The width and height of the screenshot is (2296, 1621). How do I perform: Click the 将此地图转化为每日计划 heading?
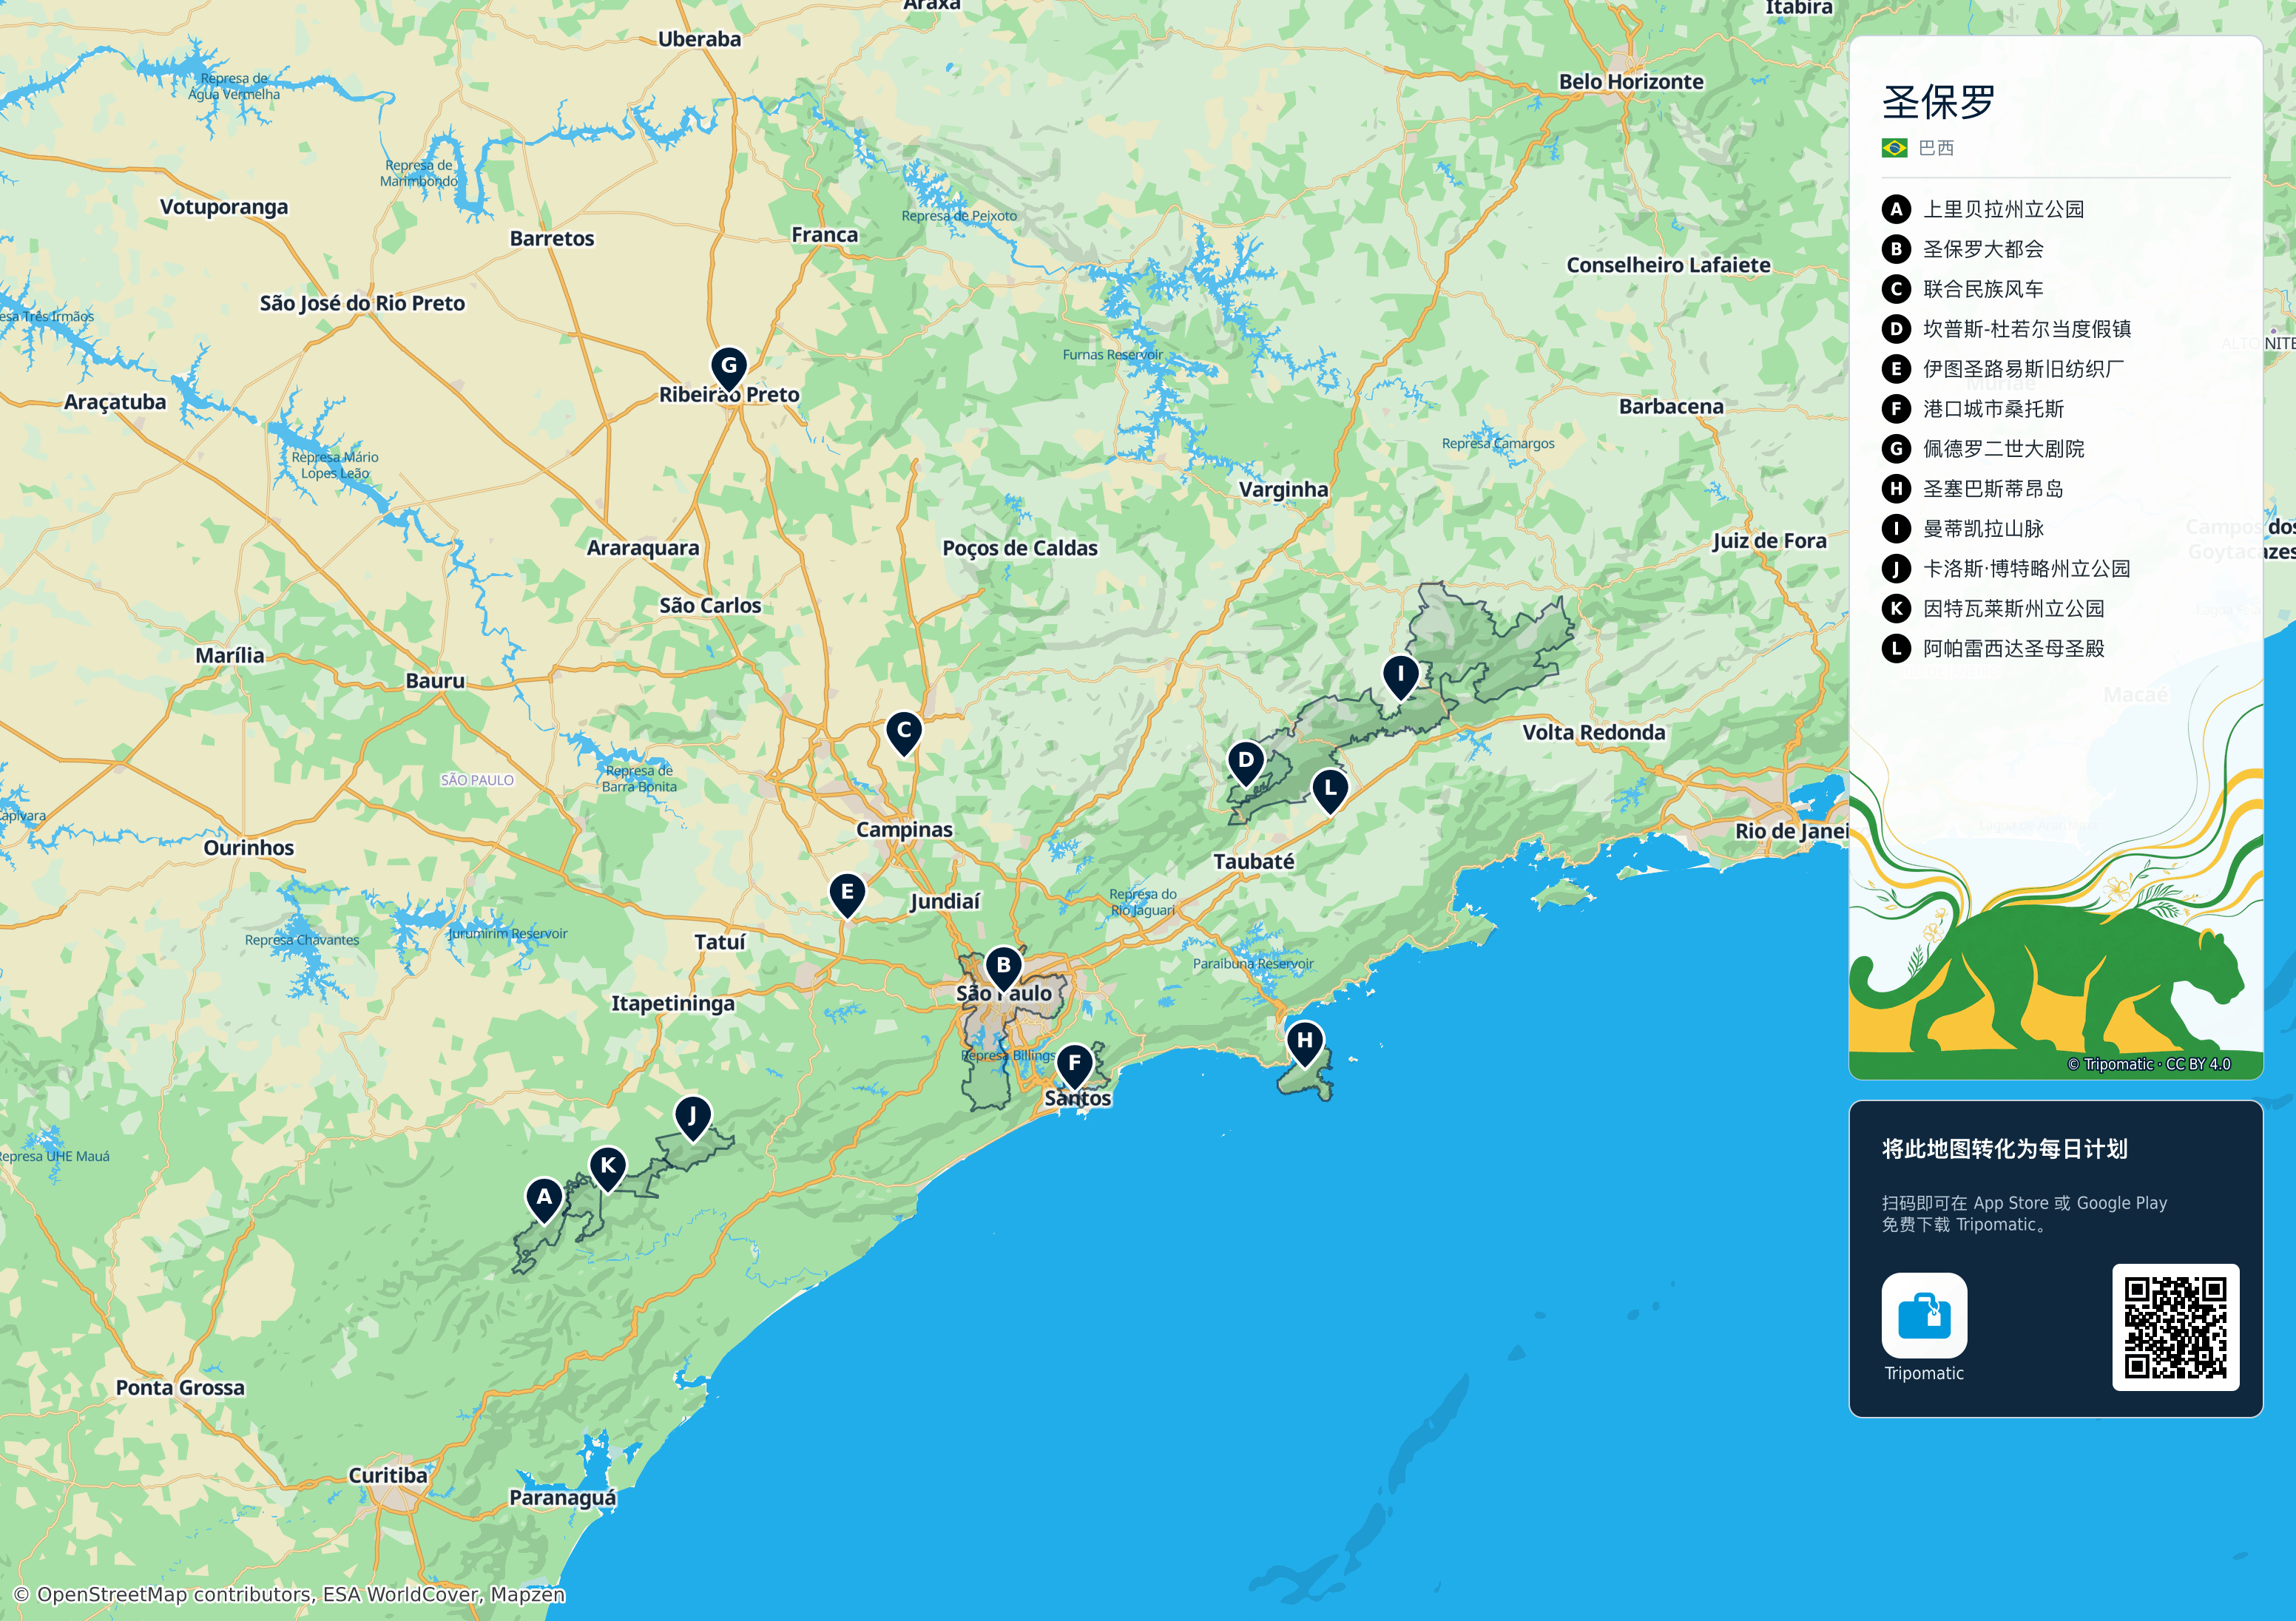click(2004, 1149)
